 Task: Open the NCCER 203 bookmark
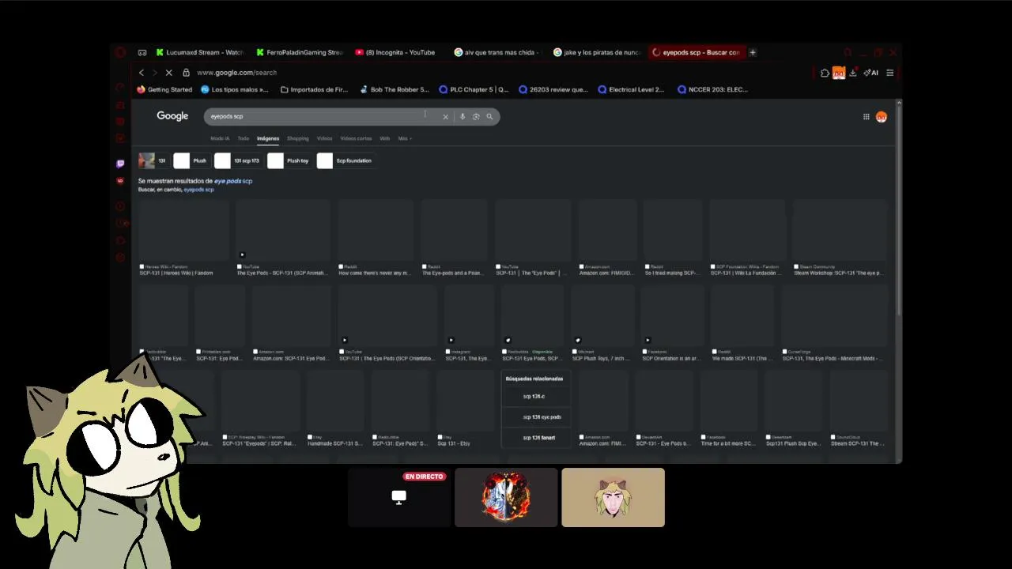point(712,90)
